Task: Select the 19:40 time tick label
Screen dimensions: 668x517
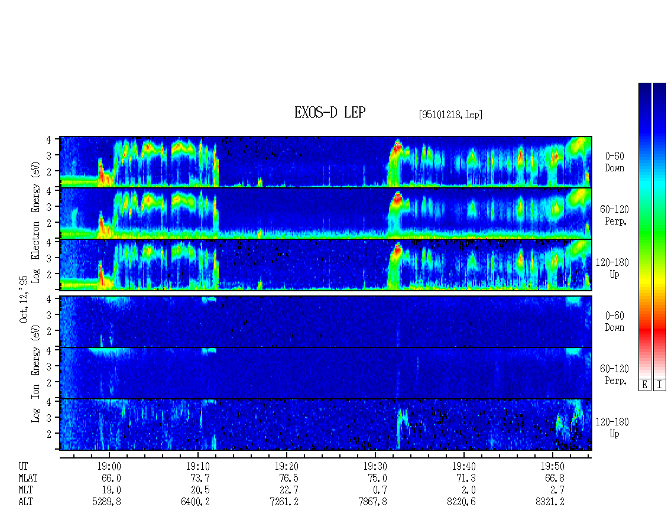Action: (464, 466)
